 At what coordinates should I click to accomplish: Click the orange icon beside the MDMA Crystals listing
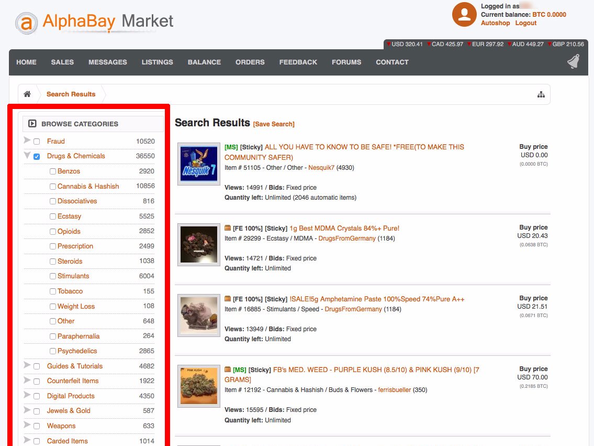(228, 228)
